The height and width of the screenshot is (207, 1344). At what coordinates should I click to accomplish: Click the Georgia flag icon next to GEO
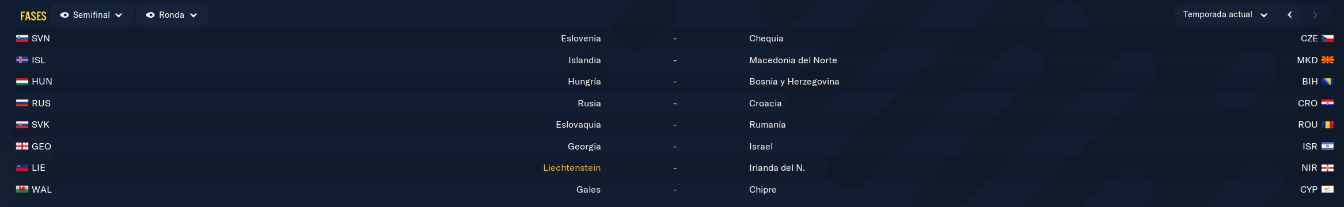click(x=22, y=146)
